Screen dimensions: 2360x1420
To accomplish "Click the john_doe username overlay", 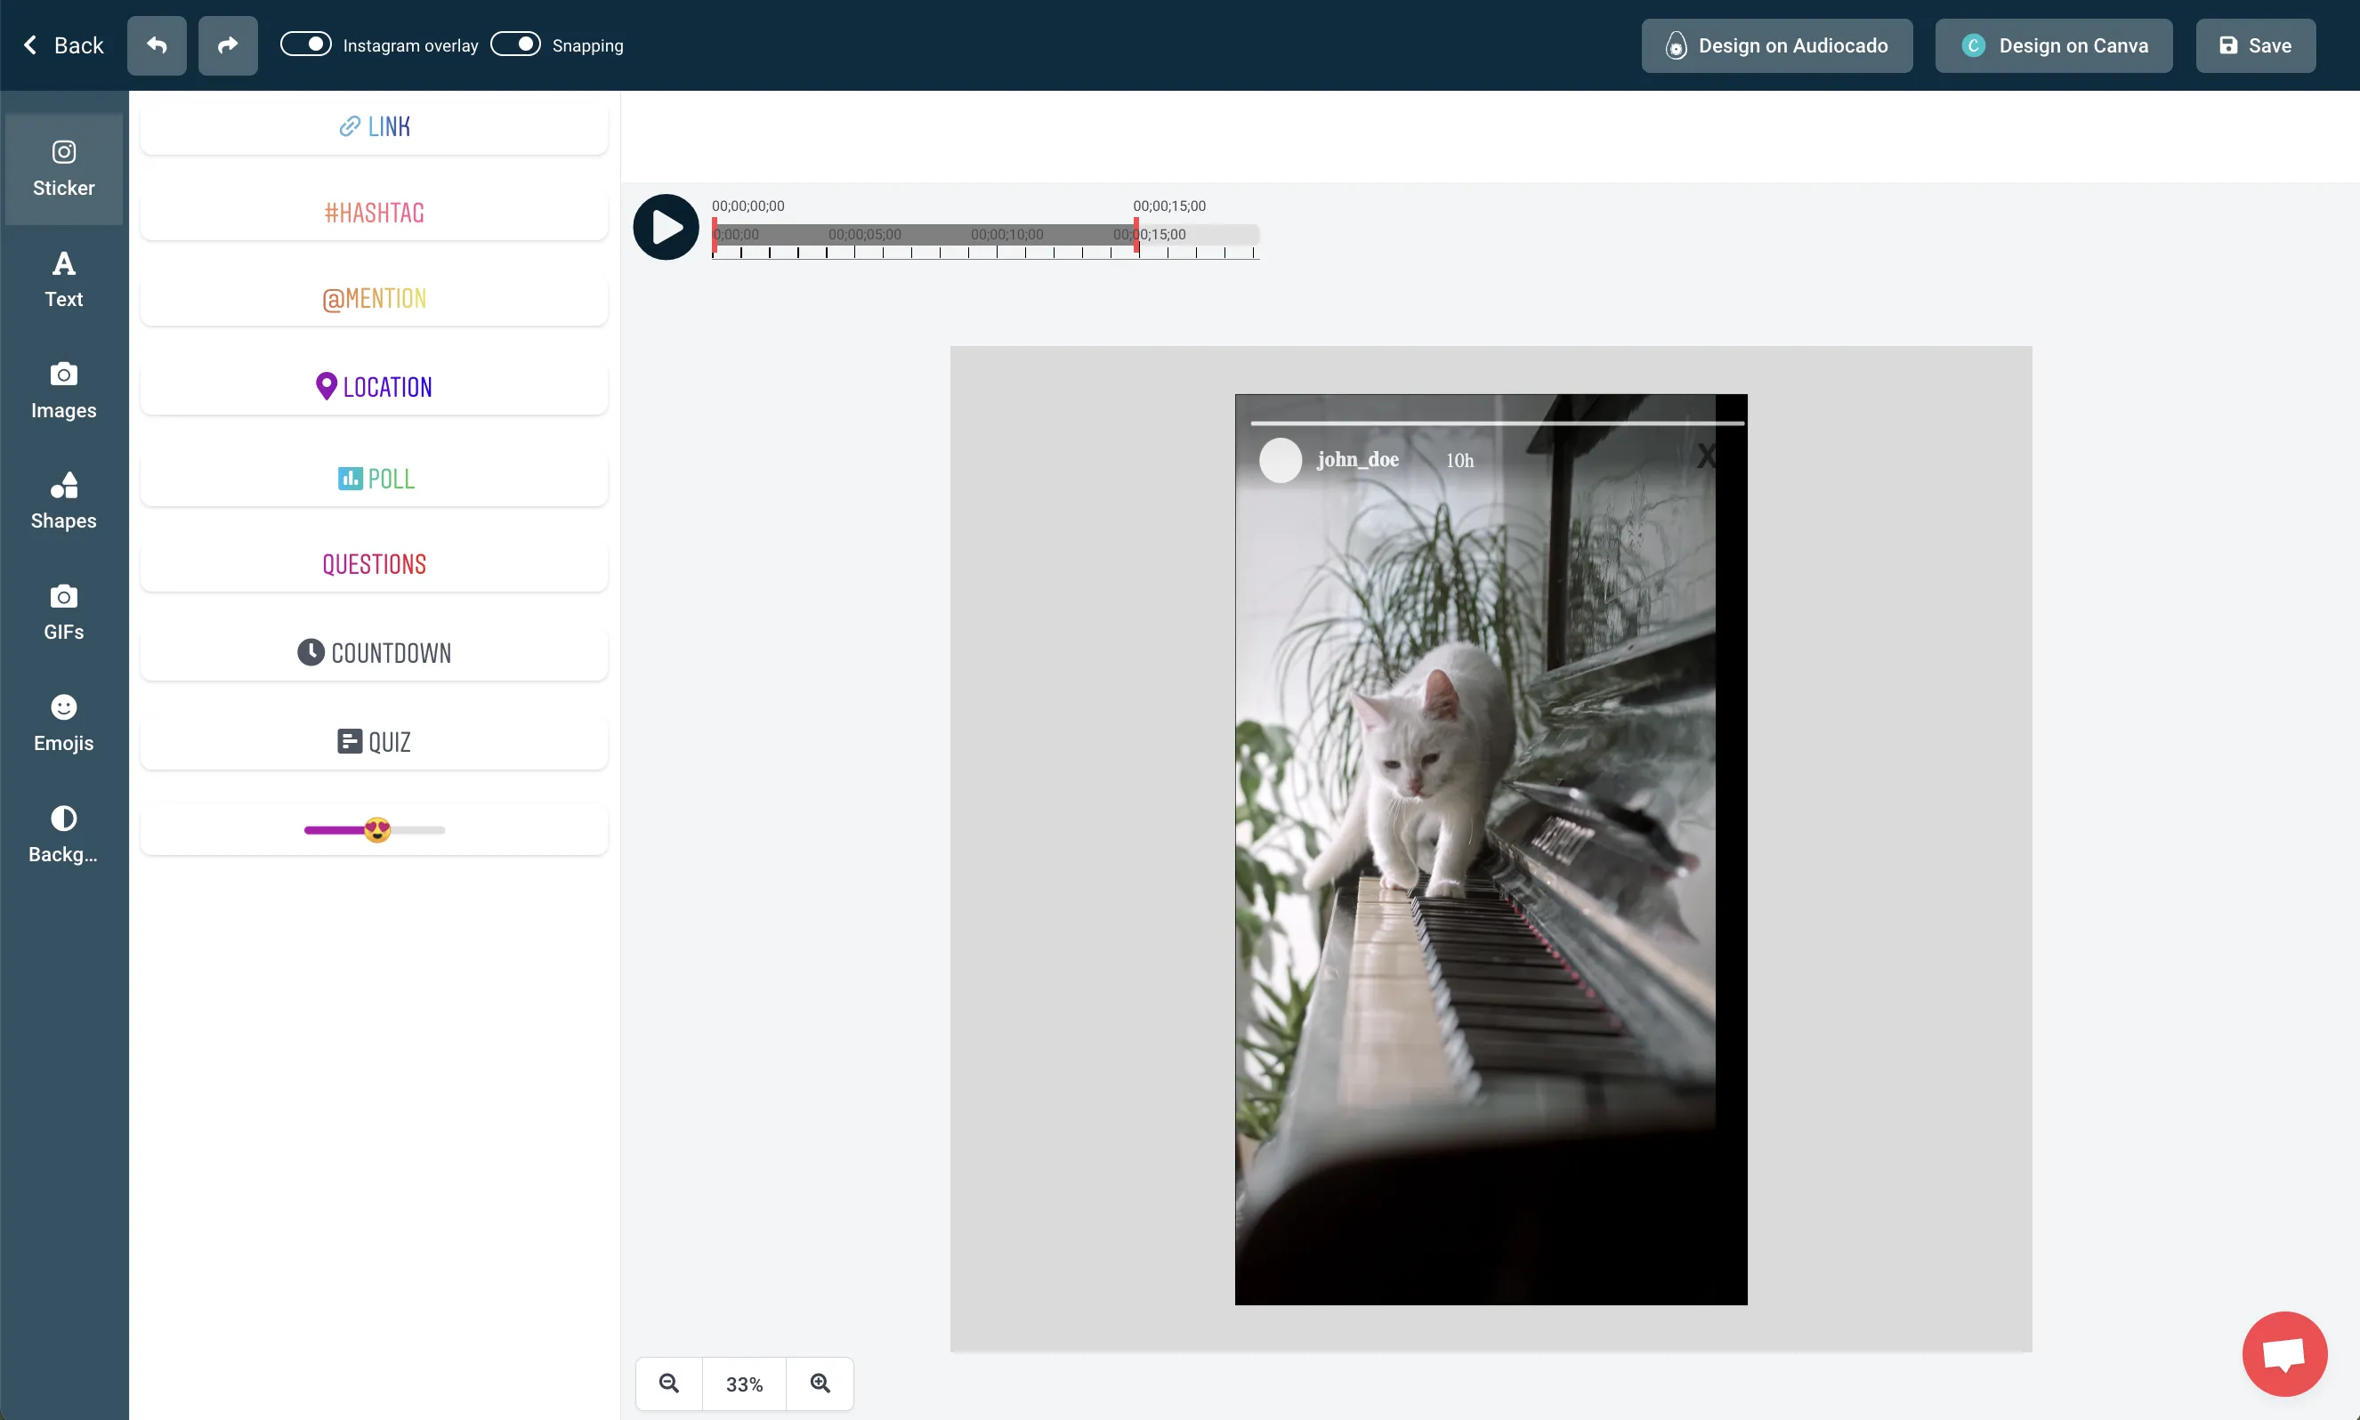I will pos(1357,459).
